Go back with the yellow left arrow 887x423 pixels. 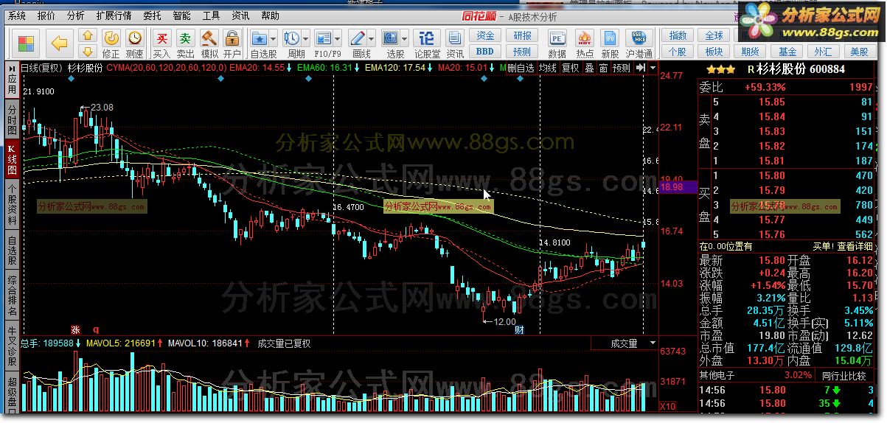click(x=59, y=43)
